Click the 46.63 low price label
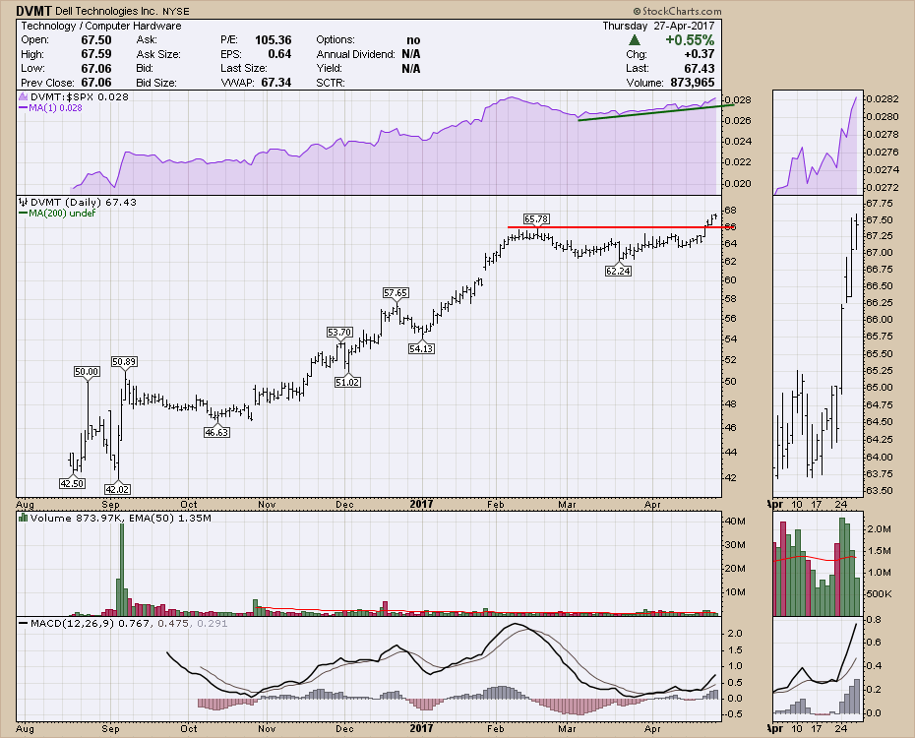The height and width of the screenshot is (738, 915). tap(215, 432)
